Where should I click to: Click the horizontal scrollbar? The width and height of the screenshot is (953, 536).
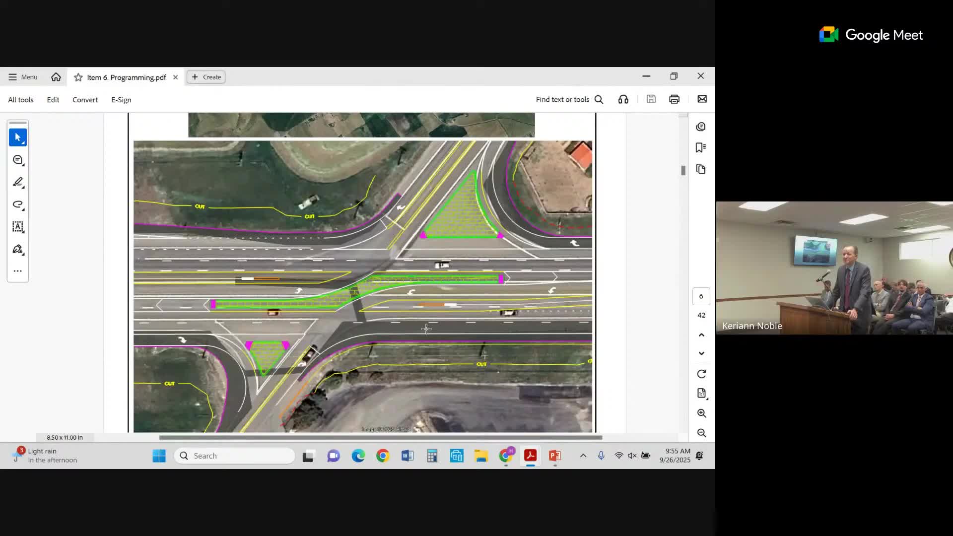point(380,437)
